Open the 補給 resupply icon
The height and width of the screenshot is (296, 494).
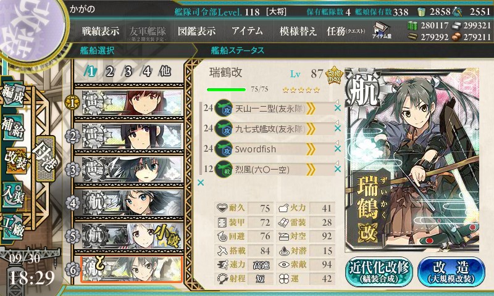pos(12,128)
